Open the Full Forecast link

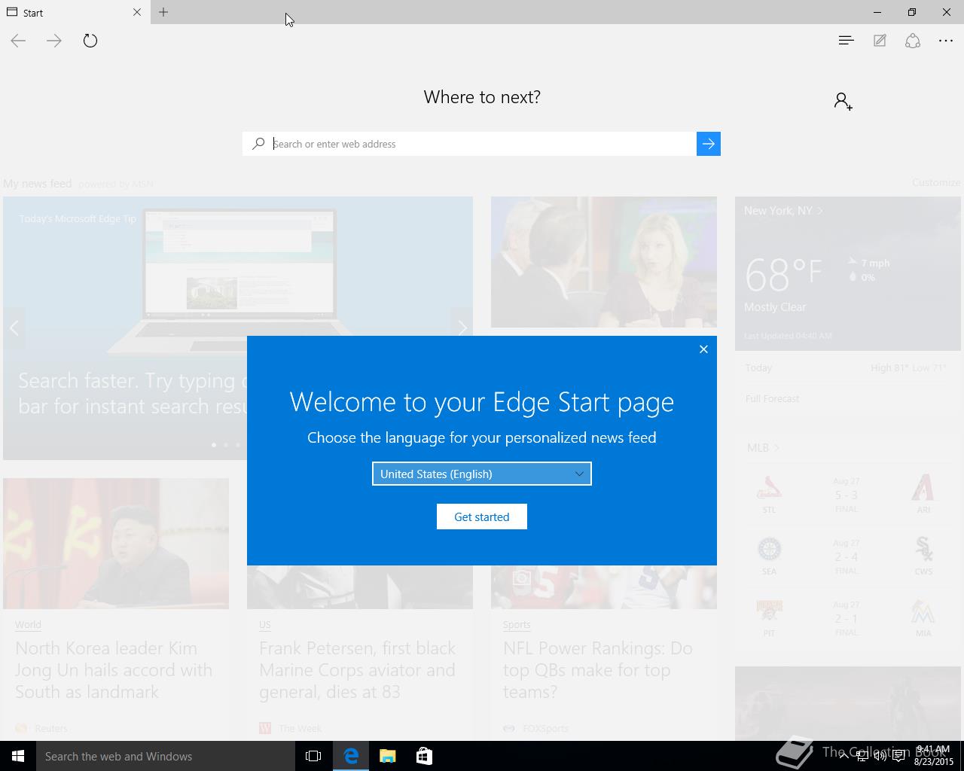point(772,398)
